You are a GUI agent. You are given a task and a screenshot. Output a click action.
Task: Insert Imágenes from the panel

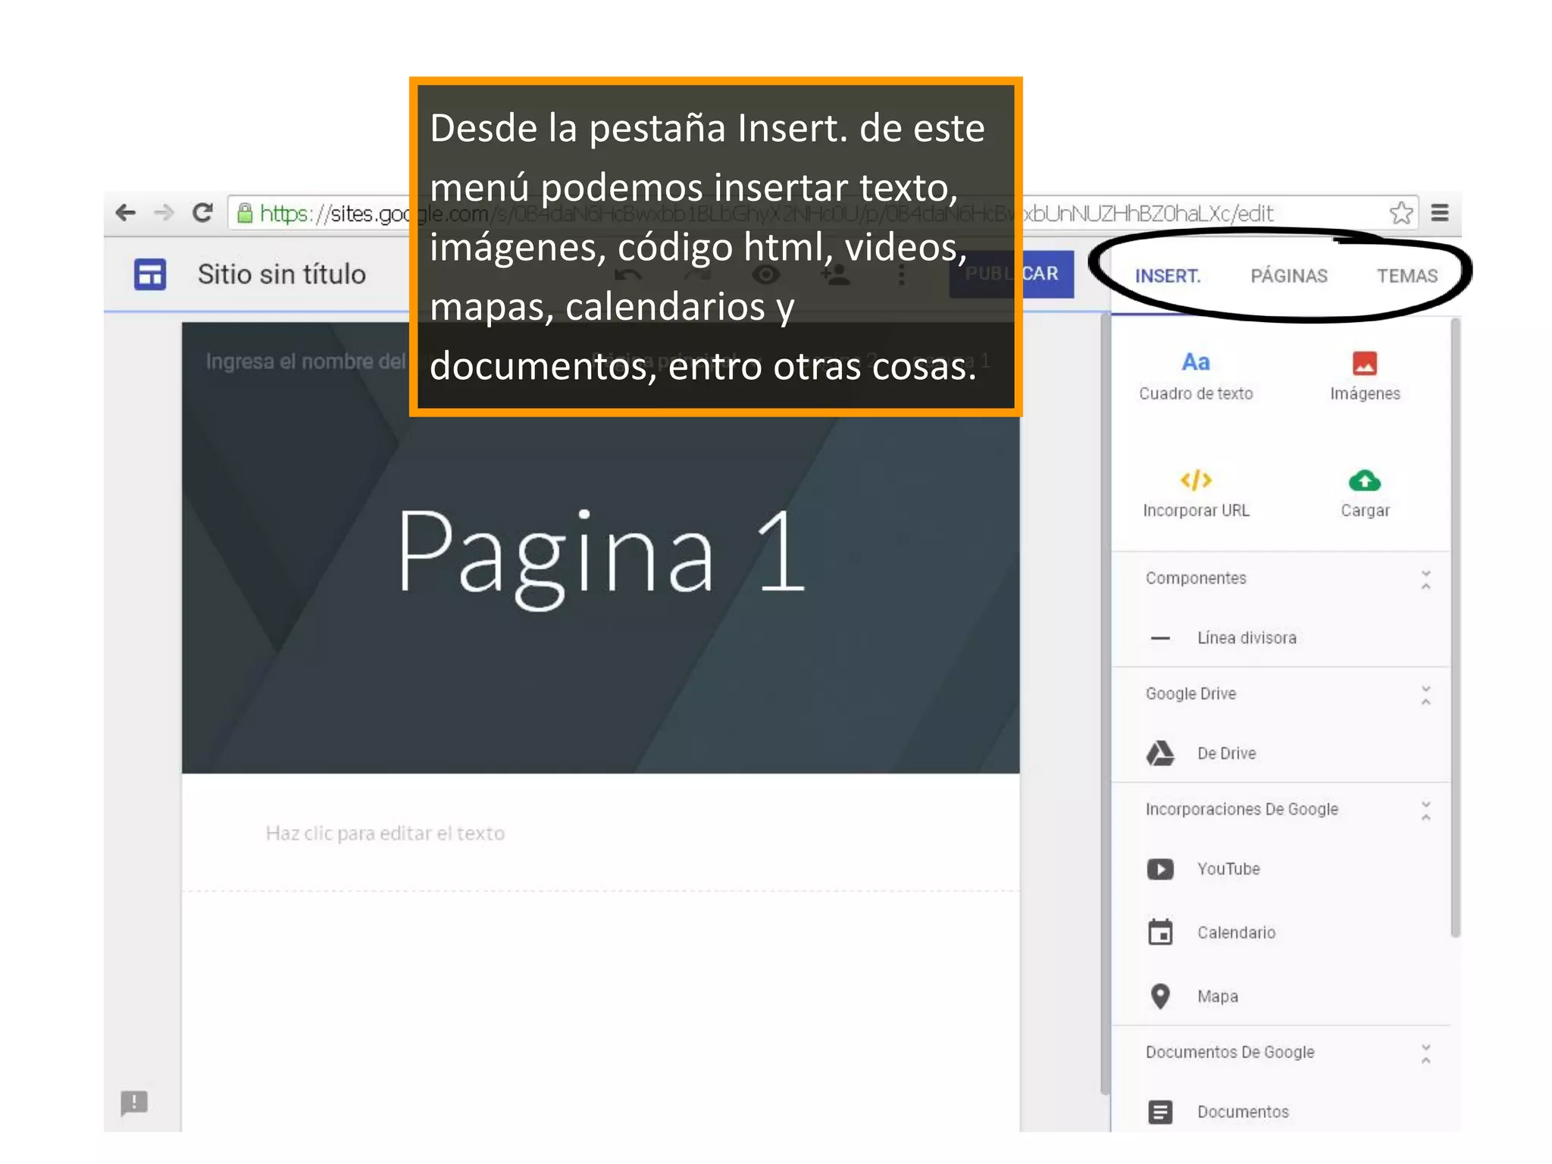pos(1365,377)
